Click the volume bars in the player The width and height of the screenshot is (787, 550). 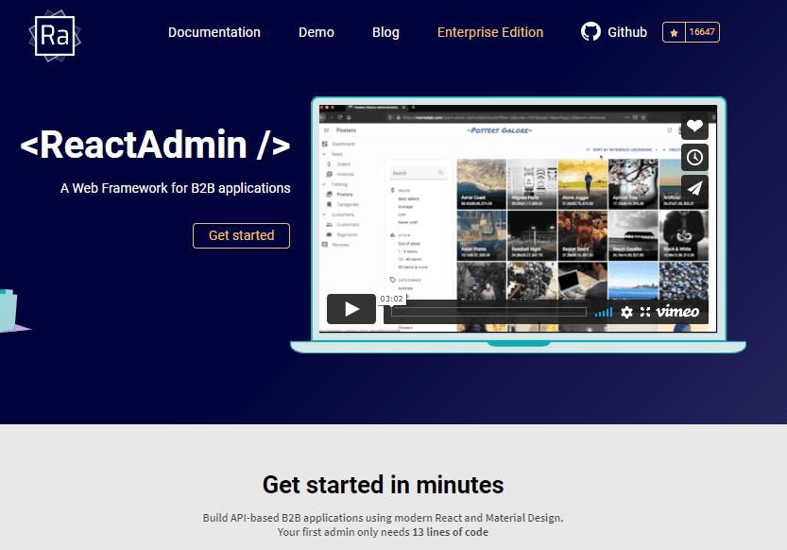604,310
